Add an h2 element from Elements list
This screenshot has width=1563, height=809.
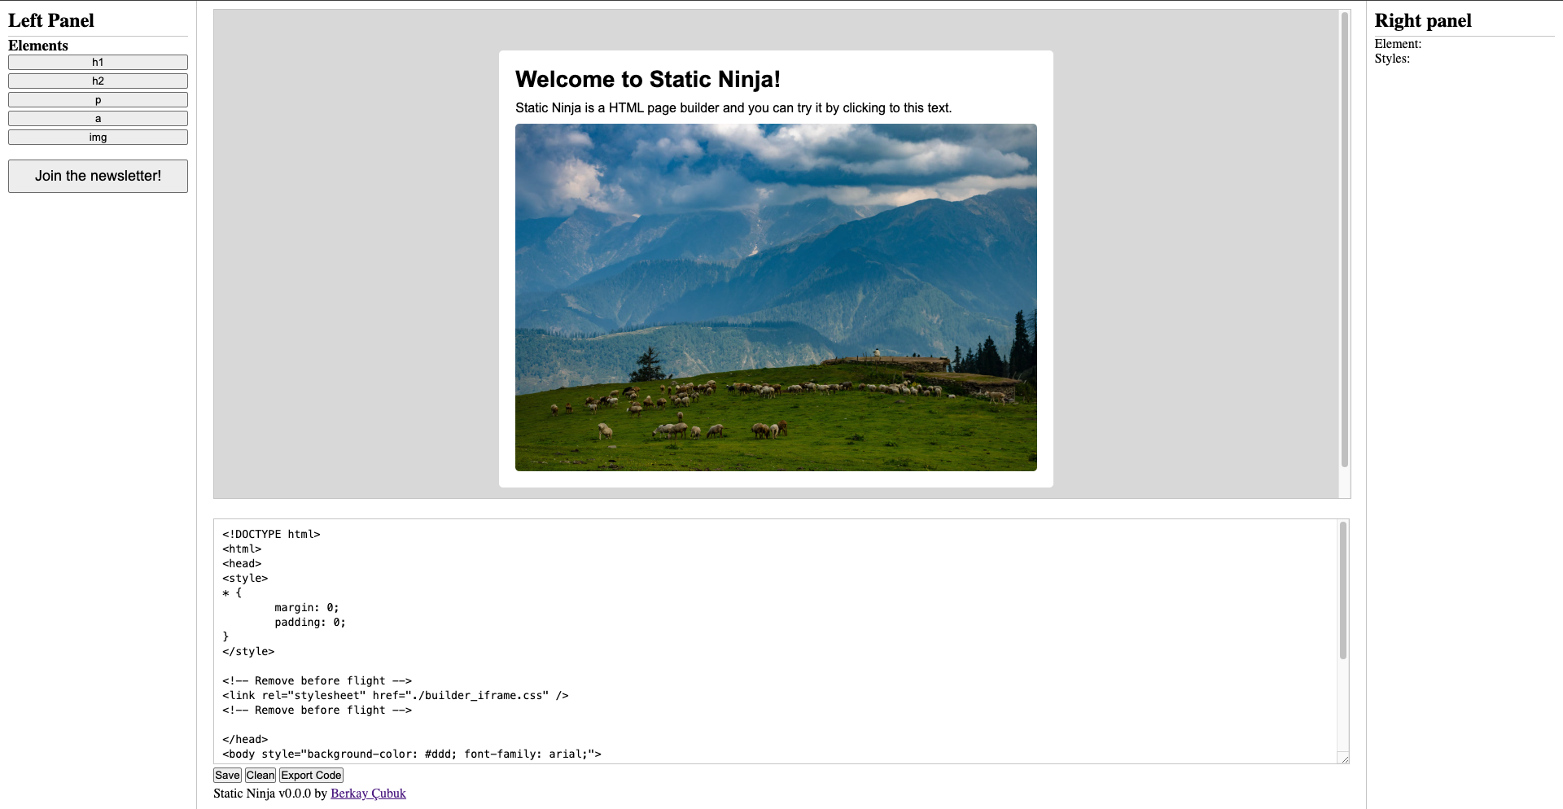[x=98, y=81]
